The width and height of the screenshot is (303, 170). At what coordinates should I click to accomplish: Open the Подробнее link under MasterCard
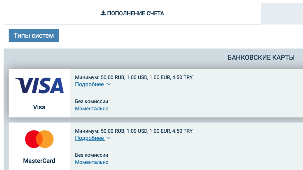pos(89,138)
